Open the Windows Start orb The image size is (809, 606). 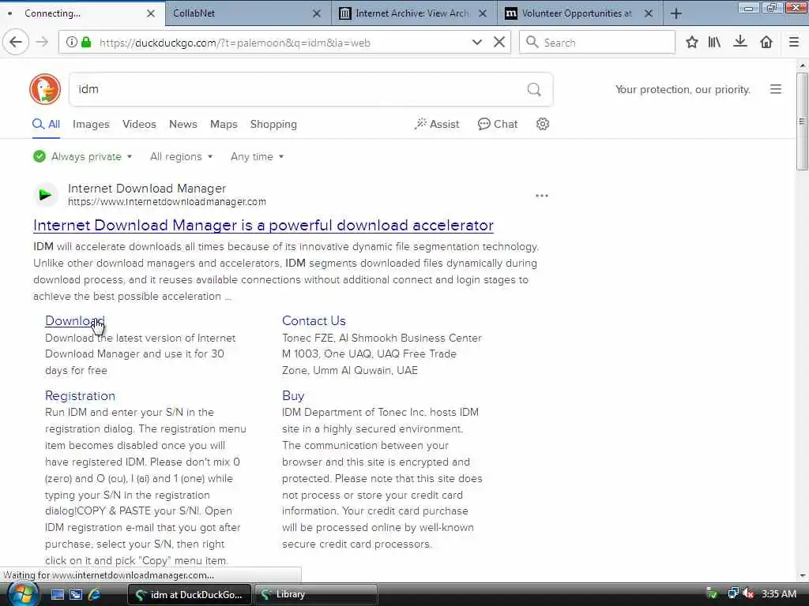[21, 594]
